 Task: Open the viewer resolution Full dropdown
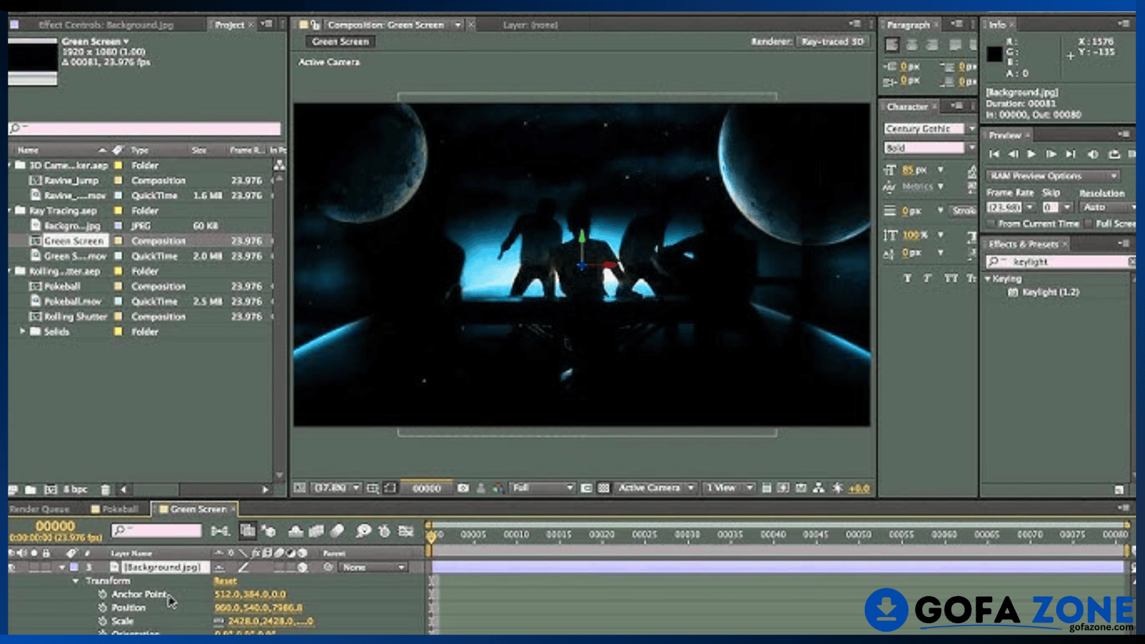[x=542, y=488]
